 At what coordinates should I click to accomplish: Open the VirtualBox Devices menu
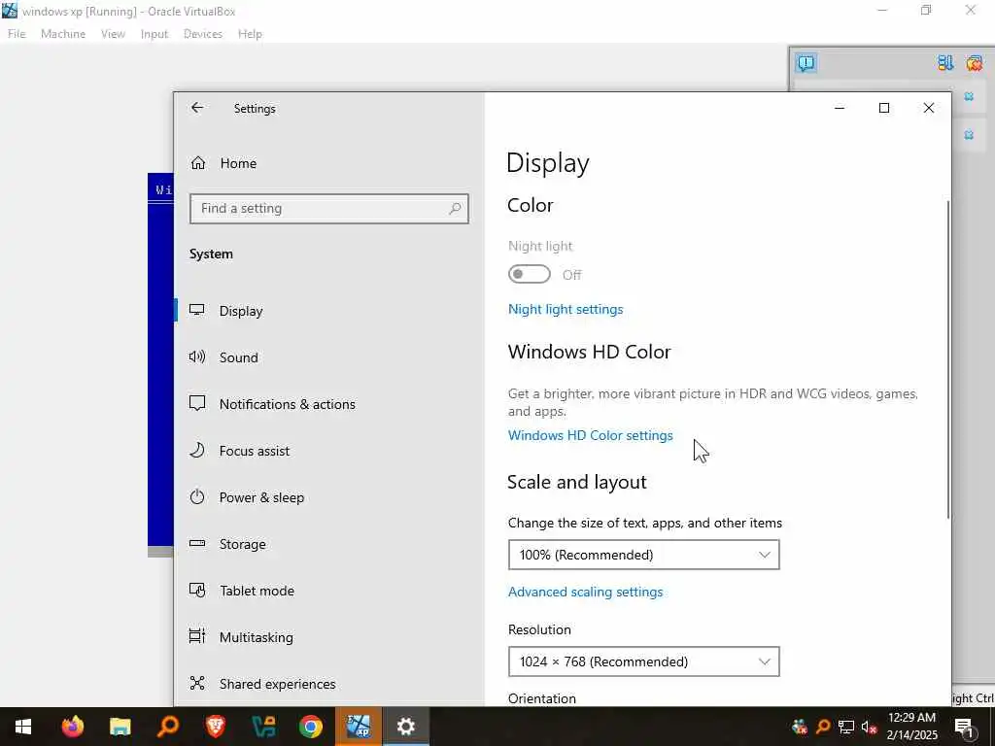tap(203, 34)
